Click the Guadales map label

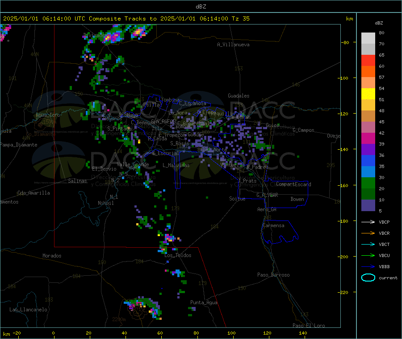(x=239, y=96)
